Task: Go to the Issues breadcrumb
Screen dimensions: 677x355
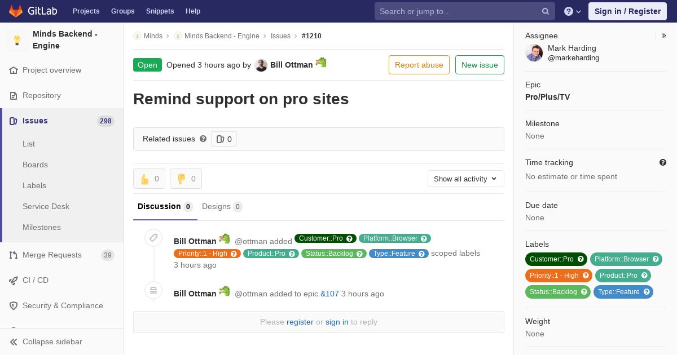Action: [280, 35]
